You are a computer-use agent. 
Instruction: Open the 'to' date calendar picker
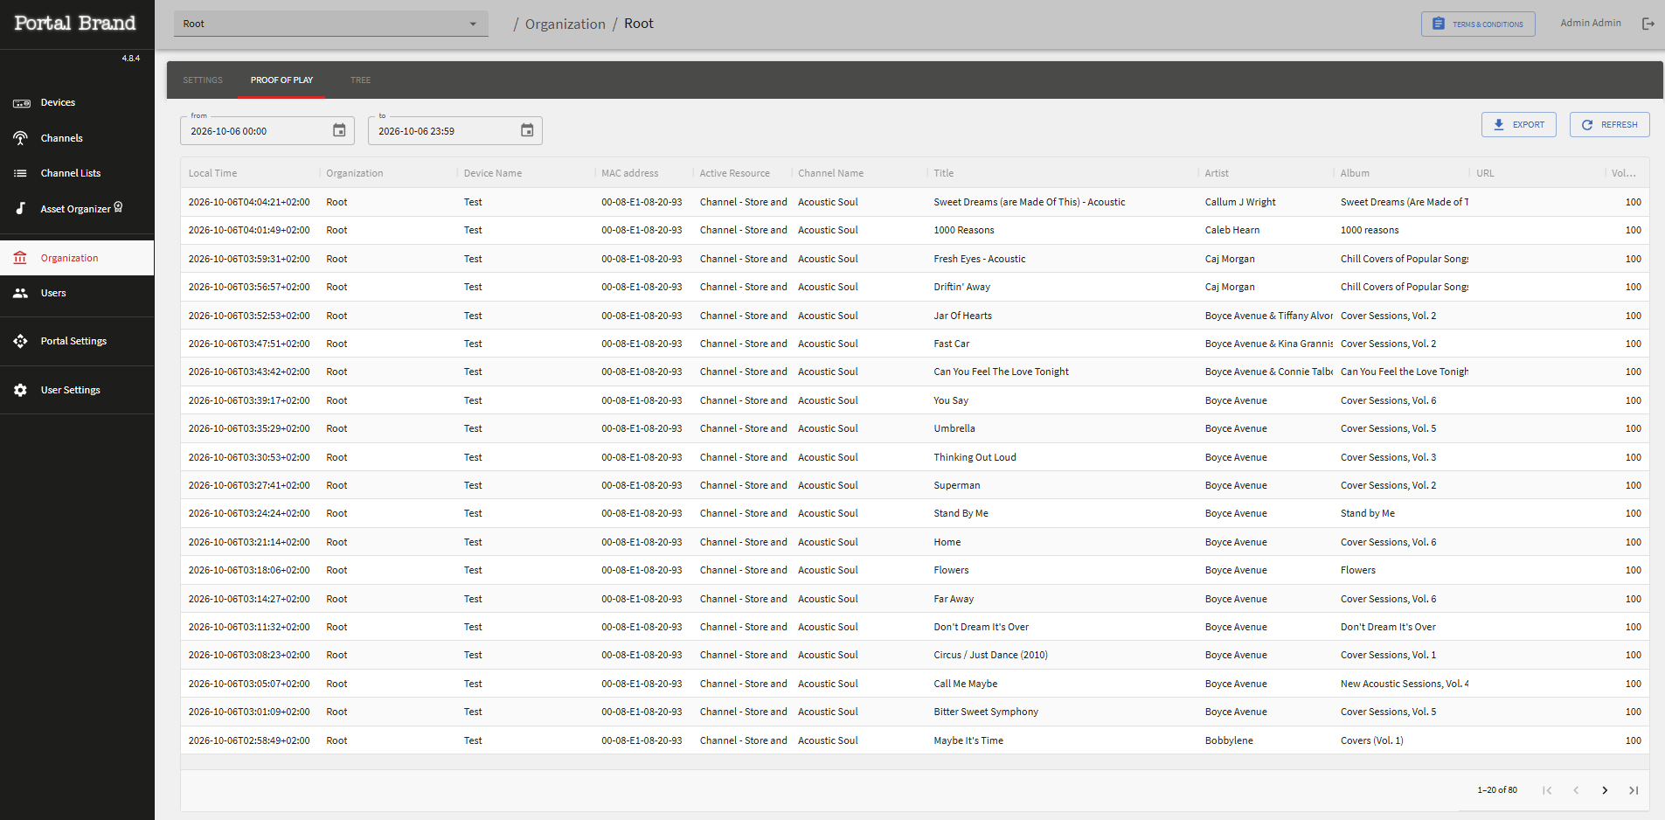(527, 130)
